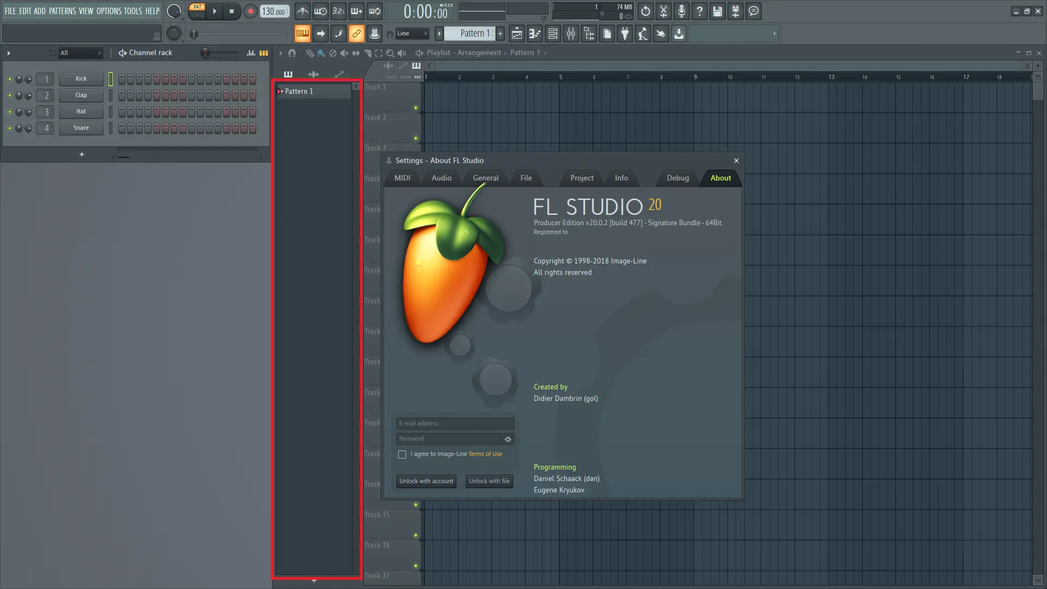Mute Track 2 using its green LED

pyautogui.click(x=416, y=139)
